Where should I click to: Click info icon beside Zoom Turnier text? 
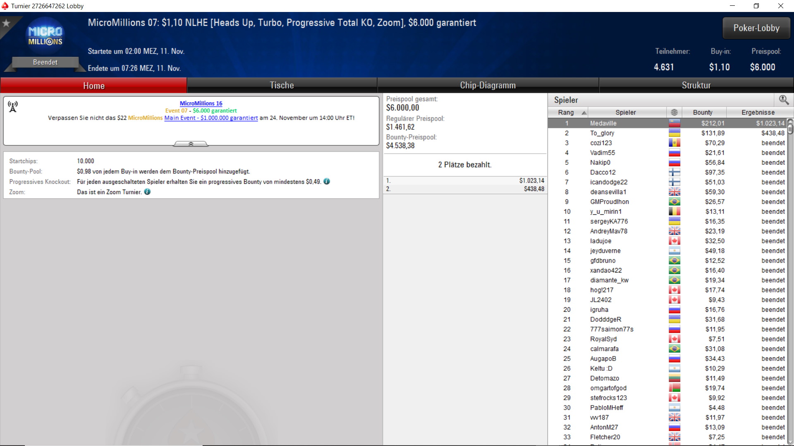(147, 192)
